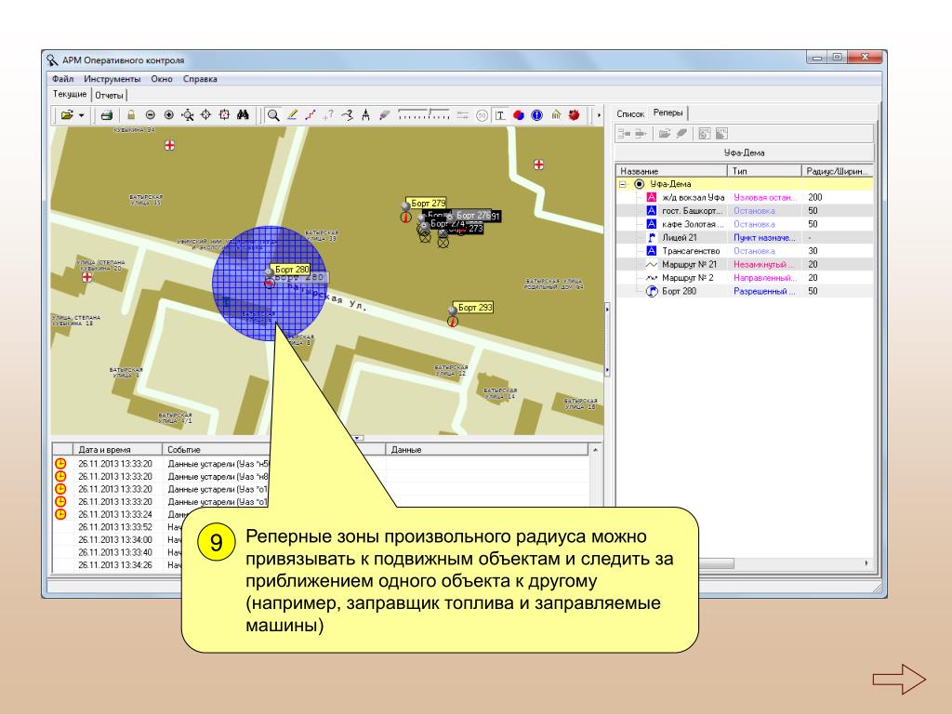Click the Борт 280 label on map
Screen dimensions: 952x714
[291, 269]
